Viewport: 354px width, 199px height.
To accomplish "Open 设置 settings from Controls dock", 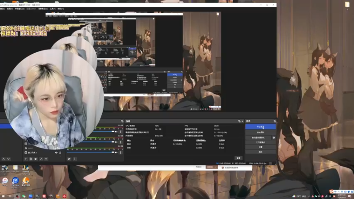I will point(260,147).
